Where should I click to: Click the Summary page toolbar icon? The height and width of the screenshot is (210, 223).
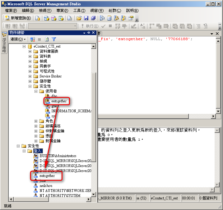tap(109, 18)
